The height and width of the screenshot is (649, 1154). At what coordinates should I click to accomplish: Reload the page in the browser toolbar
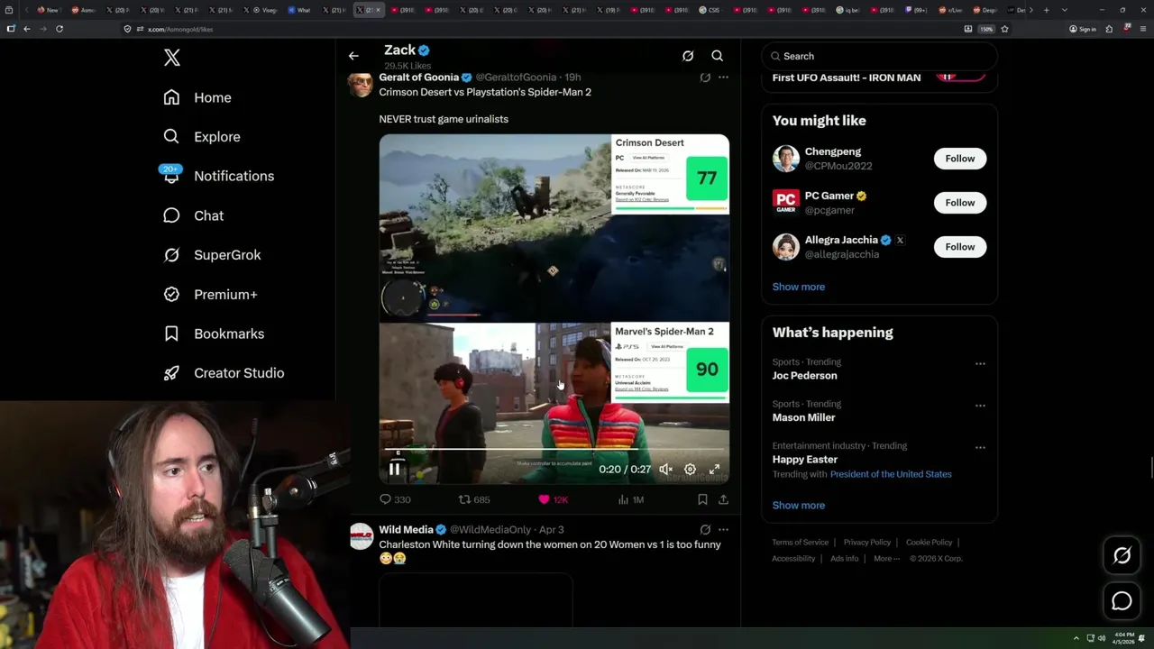point(60,29)
